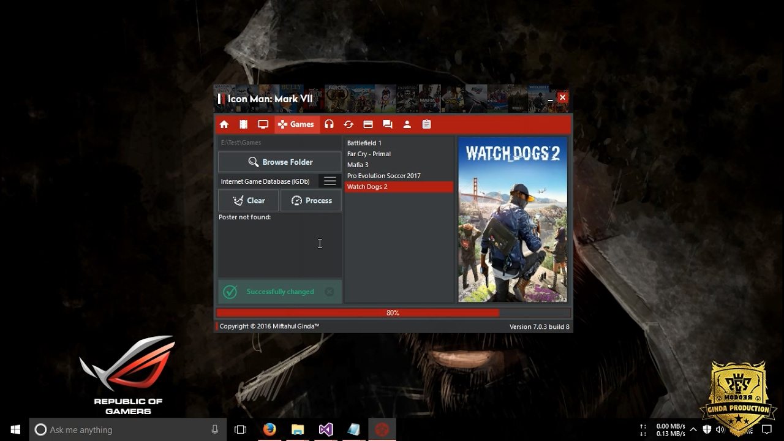This screenshot has width=784, height=441.
Task: Open the clipboard icon tab
Action: pyautogui.click(x=426, y=124)
